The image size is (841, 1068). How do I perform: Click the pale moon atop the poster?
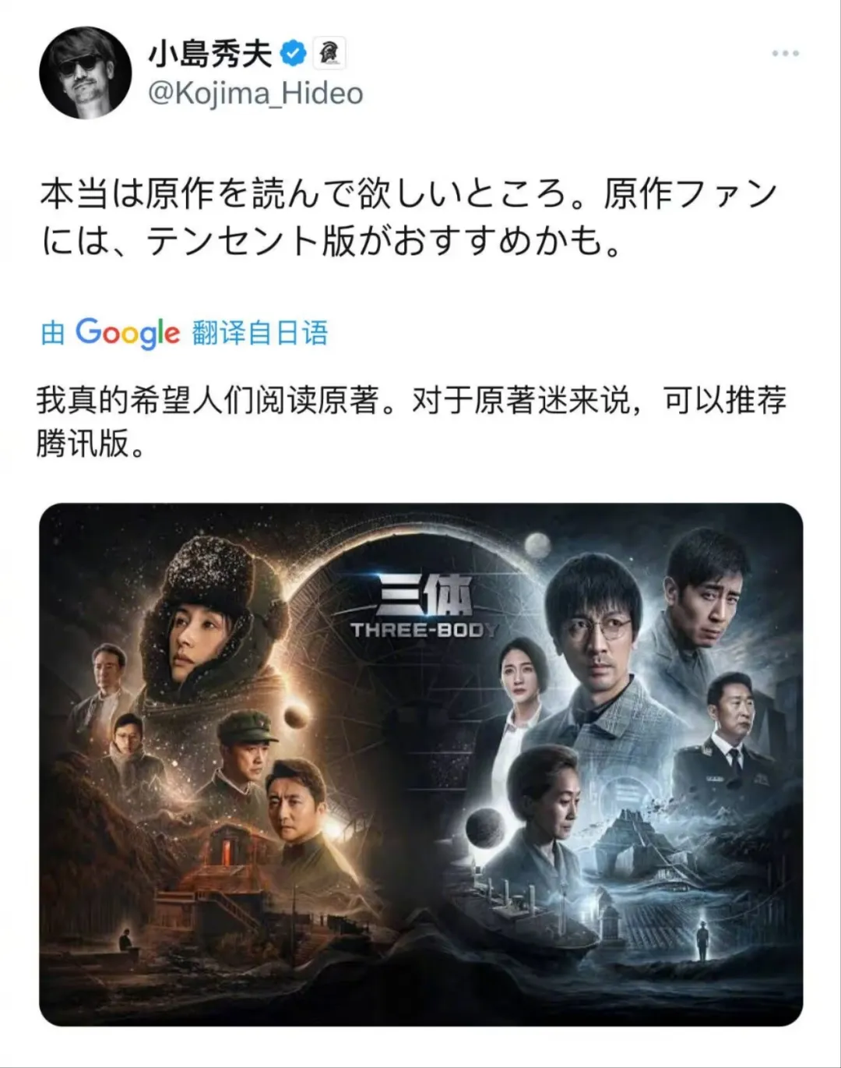[x=538, y=544]
